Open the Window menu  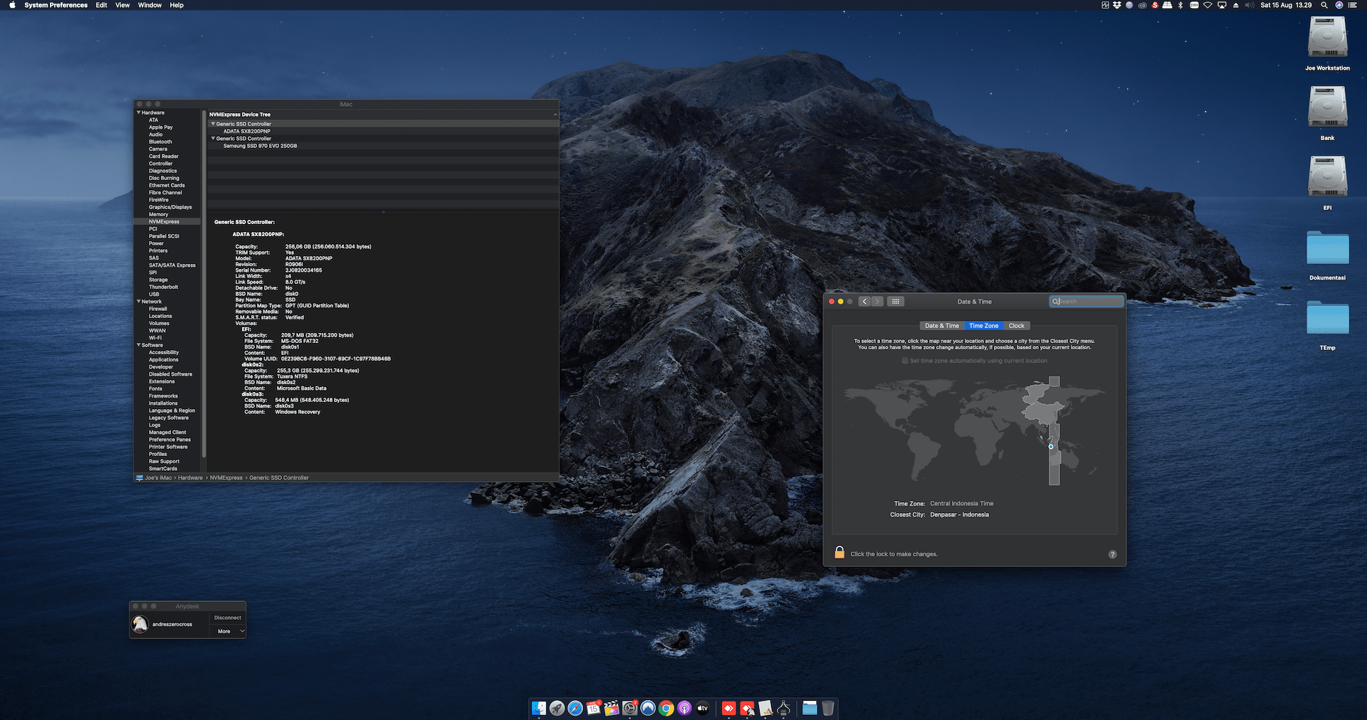[150, 5]
